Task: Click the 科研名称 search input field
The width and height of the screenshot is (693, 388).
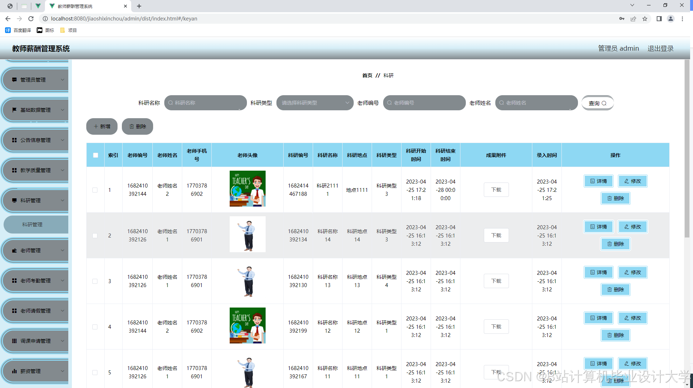Action: 206,103
